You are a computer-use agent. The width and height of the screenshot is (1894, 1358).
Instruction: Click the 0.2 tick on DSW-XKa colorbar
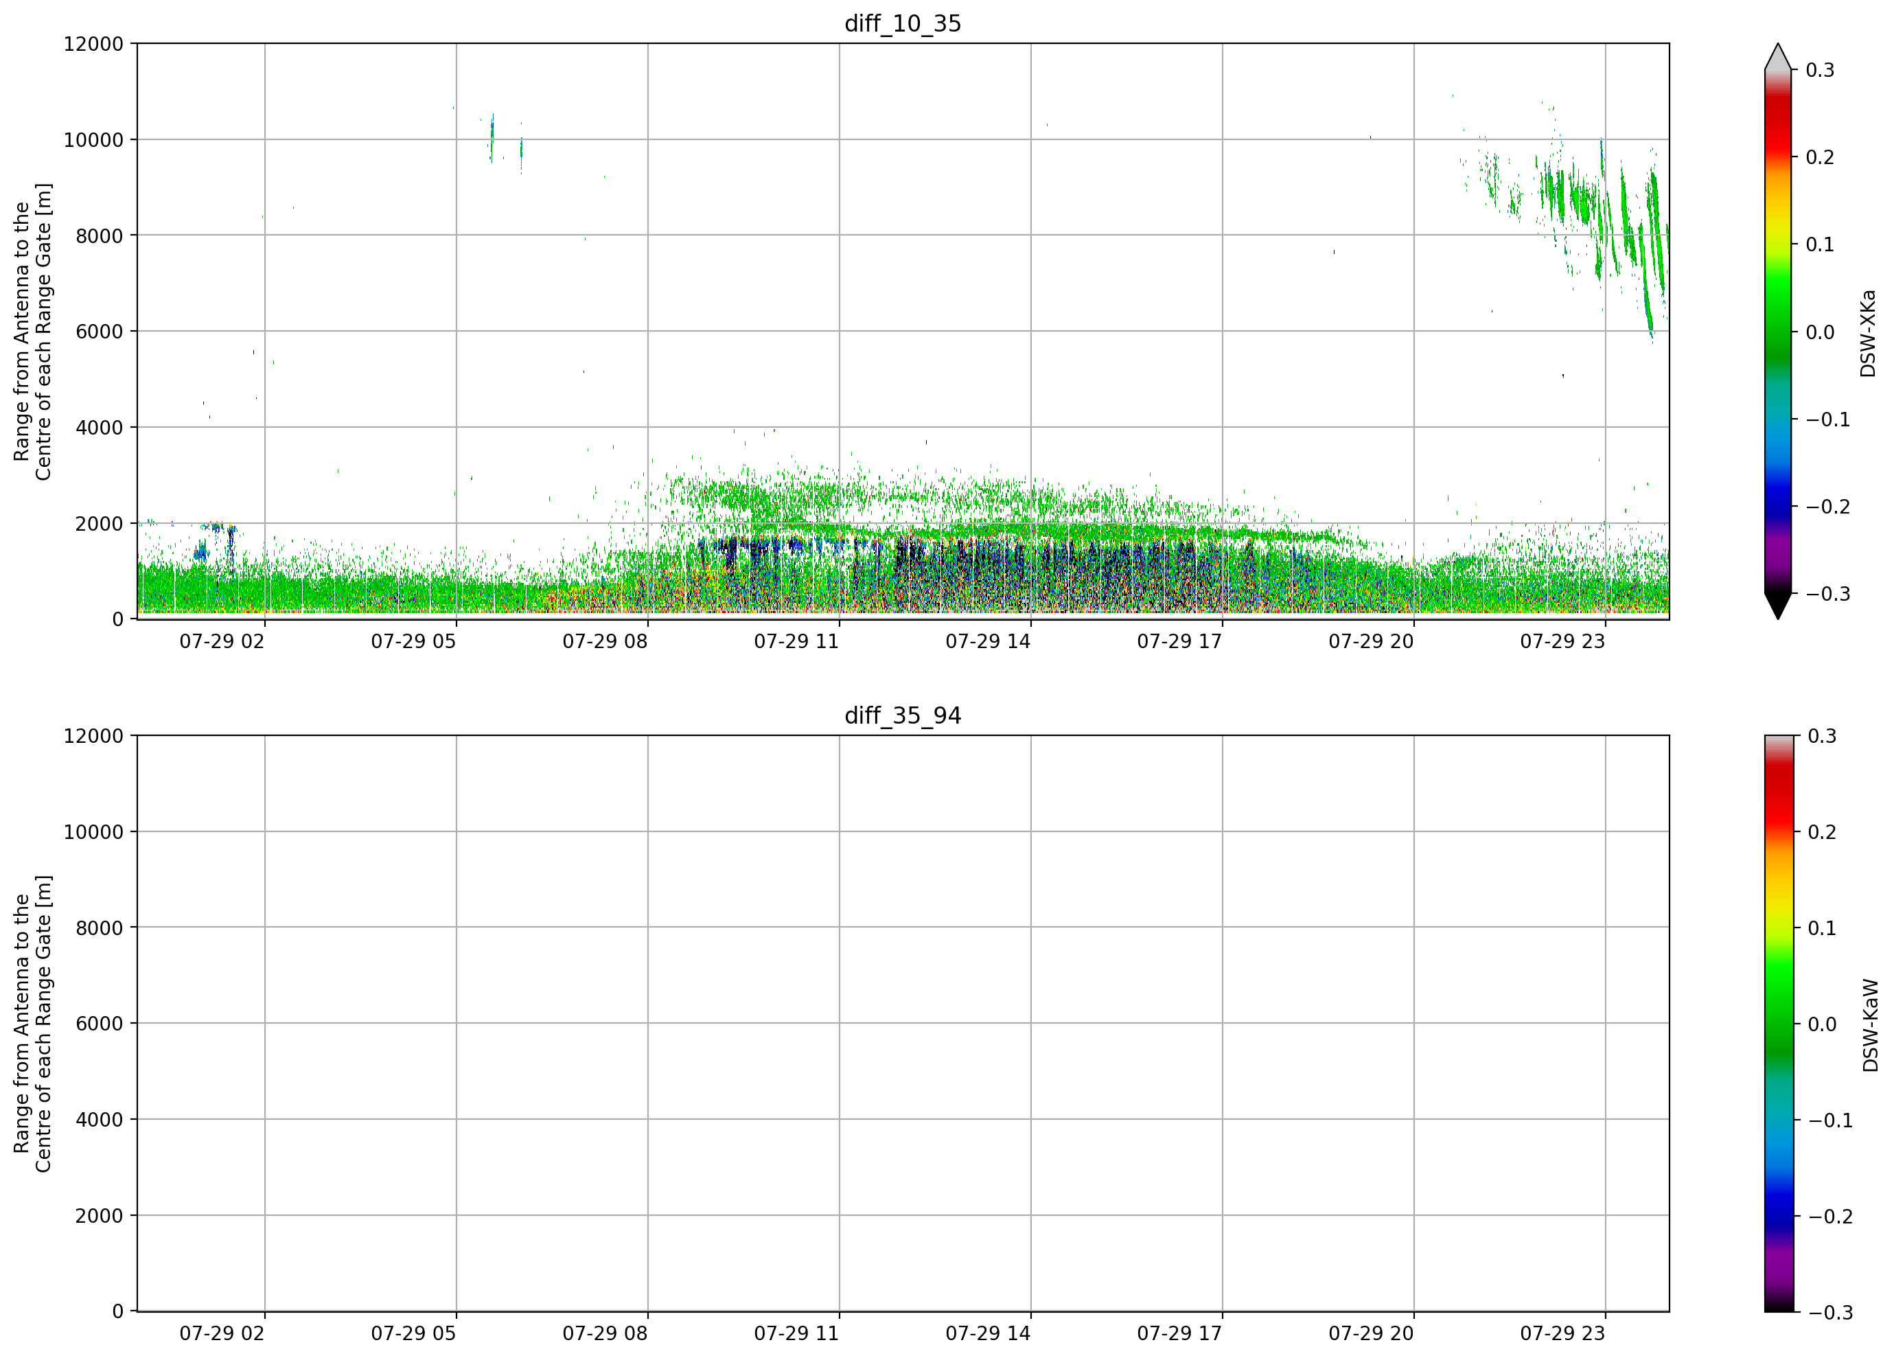click(x=1819, y=157)
